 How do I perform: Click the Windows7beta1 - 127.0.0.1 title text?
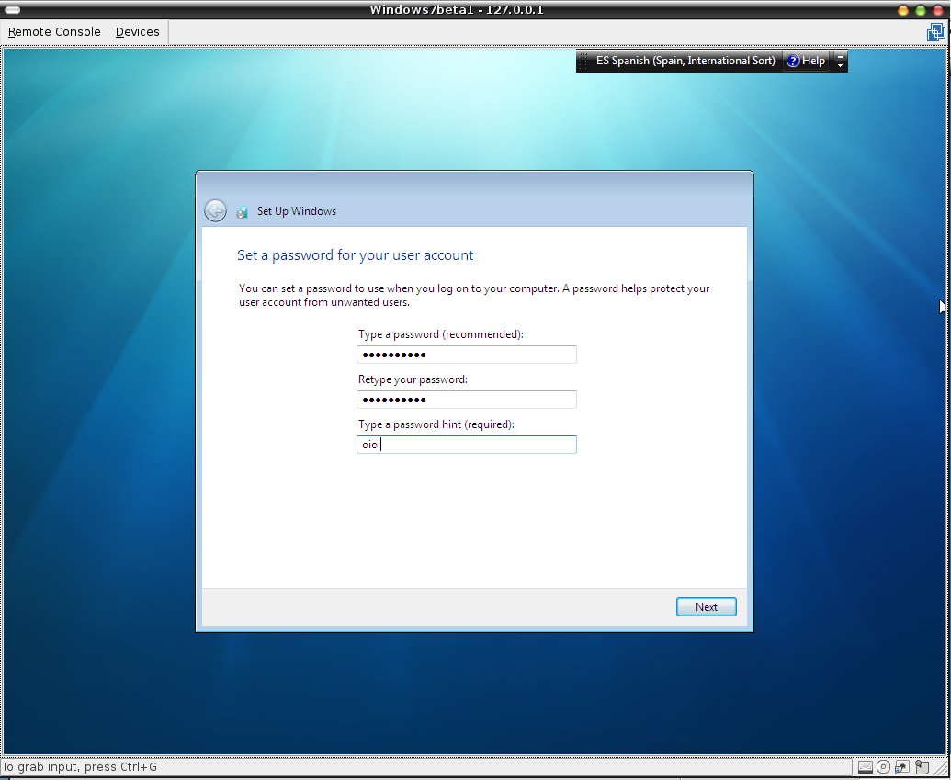457,10
